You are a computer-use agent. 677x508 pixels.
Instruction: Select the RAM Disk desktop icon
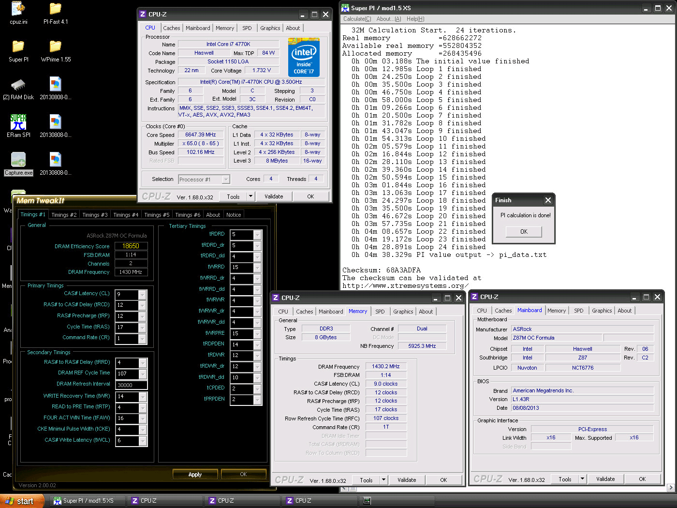pyautogui.click(x=18, y=85)
